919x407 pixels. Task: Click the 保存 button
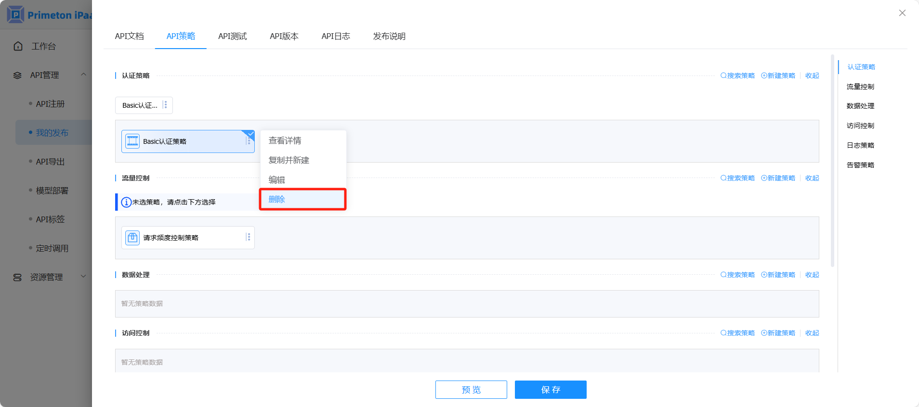(x=550, y=390)
